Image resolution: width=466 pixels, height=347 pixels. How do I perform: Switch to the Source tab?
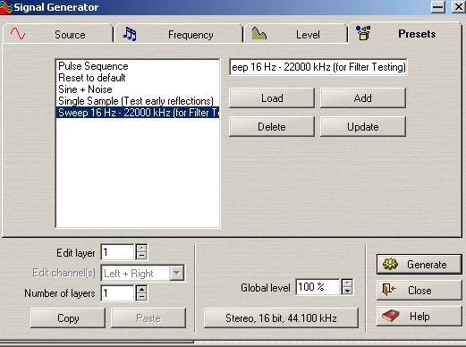(x=58, y=34)
